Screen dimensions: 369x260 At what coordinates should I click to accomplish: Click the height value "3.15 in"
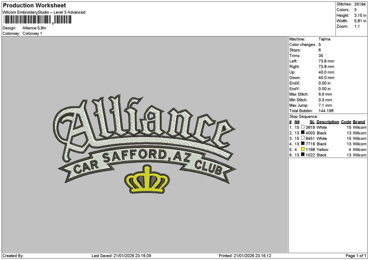(360, 15)
